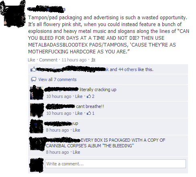Click in the 'Write a comment...' field

tap(115, 164)
